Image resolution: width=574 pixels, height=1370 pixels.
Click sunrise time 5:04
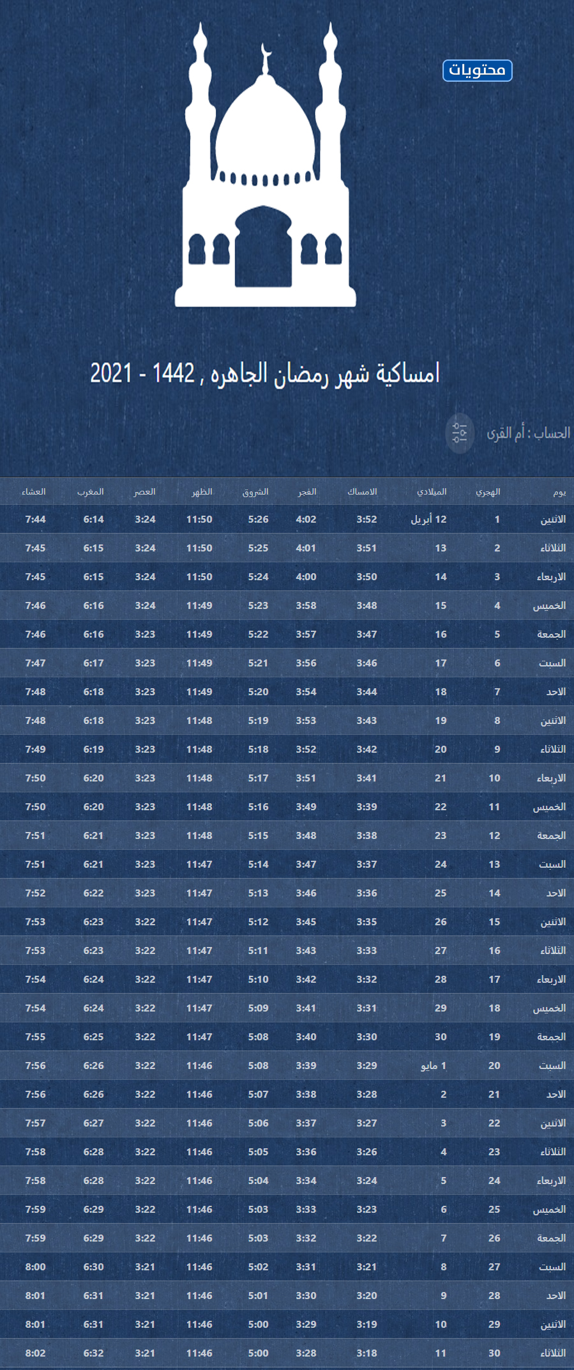pyautogui.click(x=258, y=1181)
